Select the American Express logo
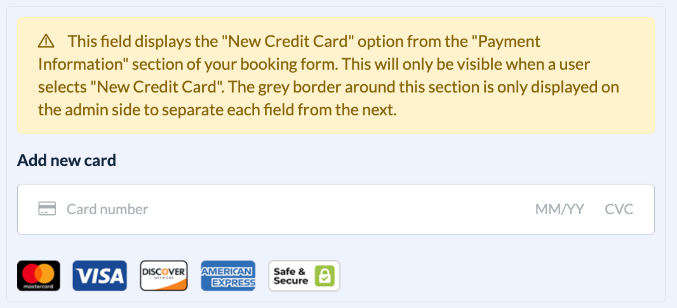This screenshot has height=308, width=677. tap(228, 276)
